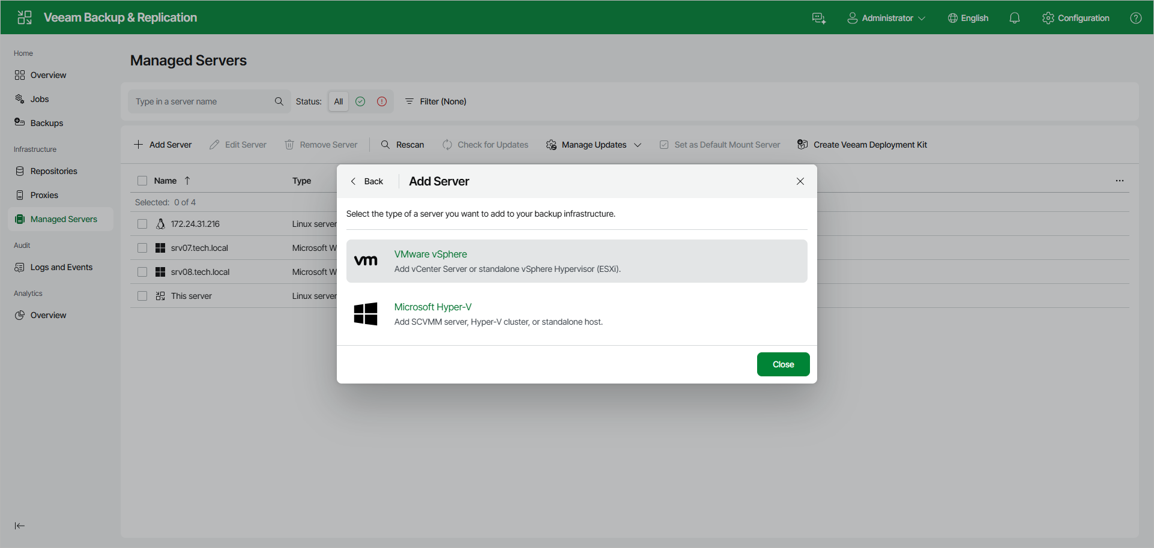Viewport: 1154px width, 548px height.
Task: Choose VMware vSphere server type
Action: 577,261
